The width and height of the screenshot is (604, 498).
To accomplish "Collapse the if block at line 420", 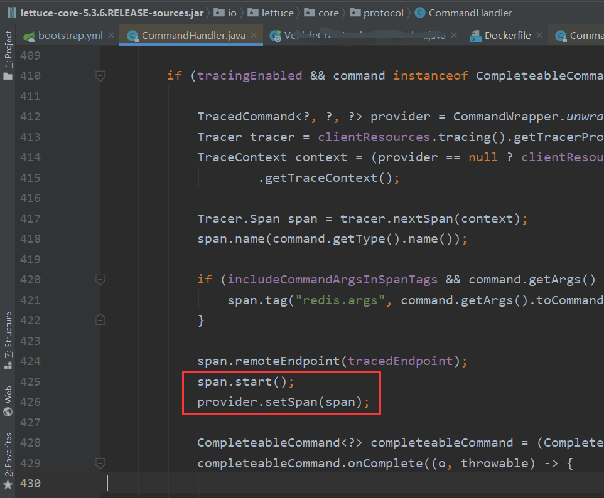I will 100,279.
